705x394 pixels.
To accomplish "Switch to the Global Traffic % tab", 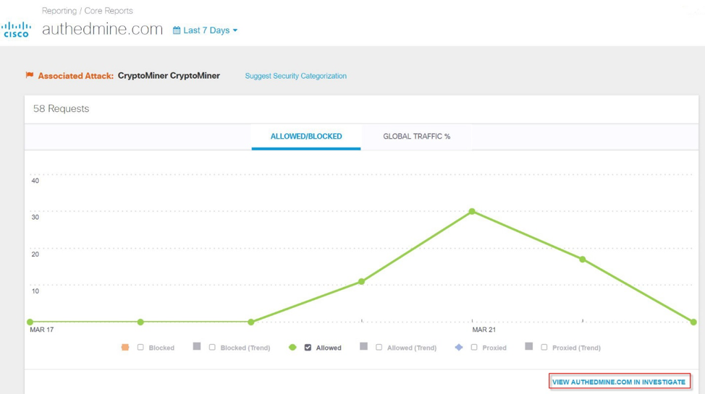I will coord(416,136).
